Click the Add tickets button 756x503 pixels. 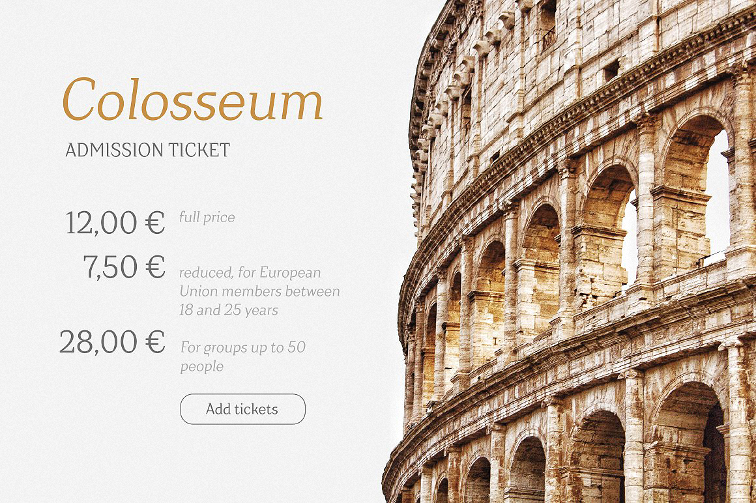click(x=242, y=409)
